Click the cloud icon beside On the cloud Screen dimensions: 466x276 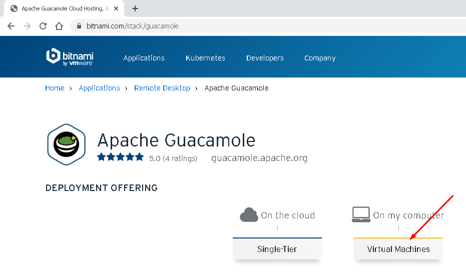249,215
